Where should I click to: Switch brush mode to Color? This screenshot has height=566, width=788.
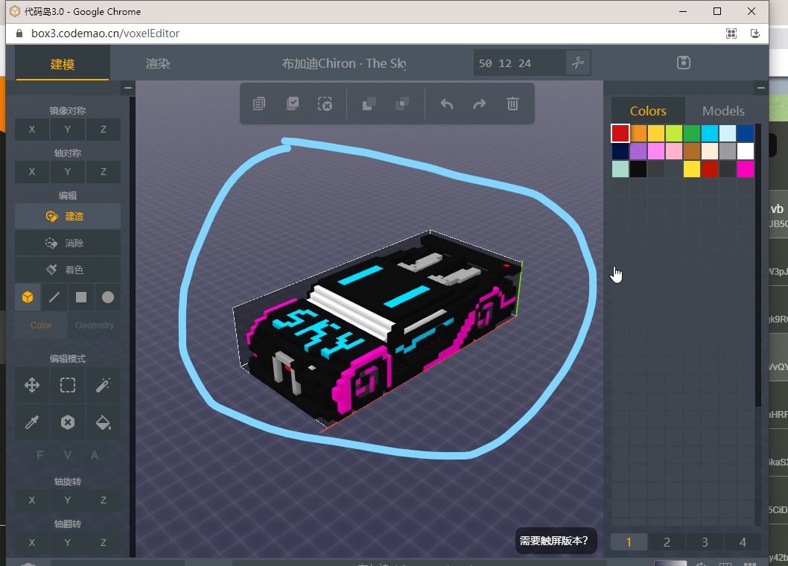pyautogui.click(x=41, y=325)
